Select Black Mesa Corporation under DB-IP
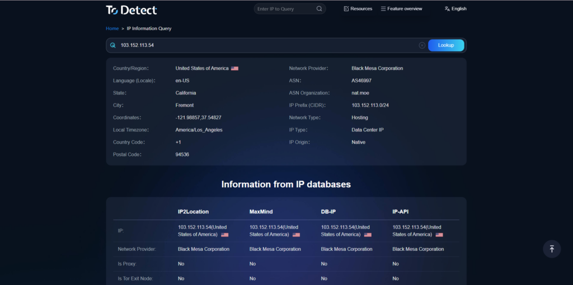The width and height of the screenshot is (573, 285). click(347, 249)
